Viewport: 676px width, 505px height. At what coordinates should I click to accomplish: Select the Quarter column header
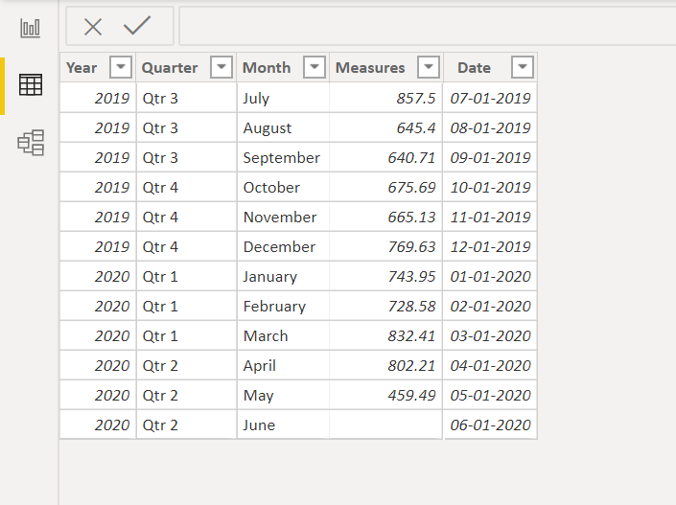(x=186, y=67)
